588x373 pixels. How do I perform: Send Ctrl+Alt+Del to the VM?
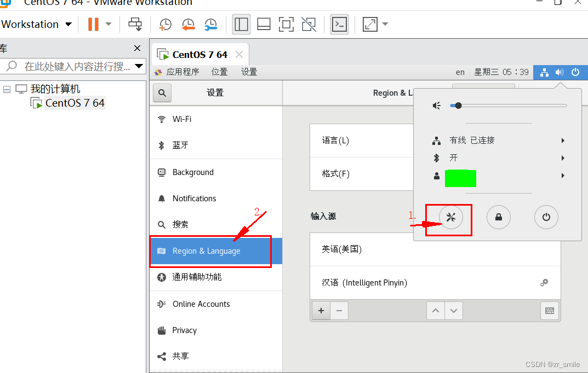coord(135,24)
